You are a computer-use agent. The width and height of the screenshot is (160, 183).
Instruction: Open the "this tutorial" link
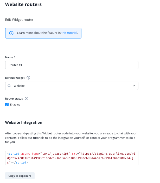click(69, 33)
